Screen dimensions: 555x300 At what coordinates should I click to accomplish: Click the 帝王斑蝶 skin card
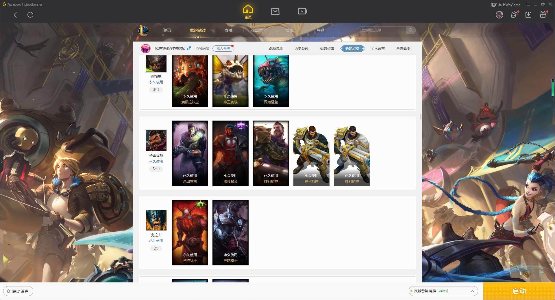coord(230,81)
